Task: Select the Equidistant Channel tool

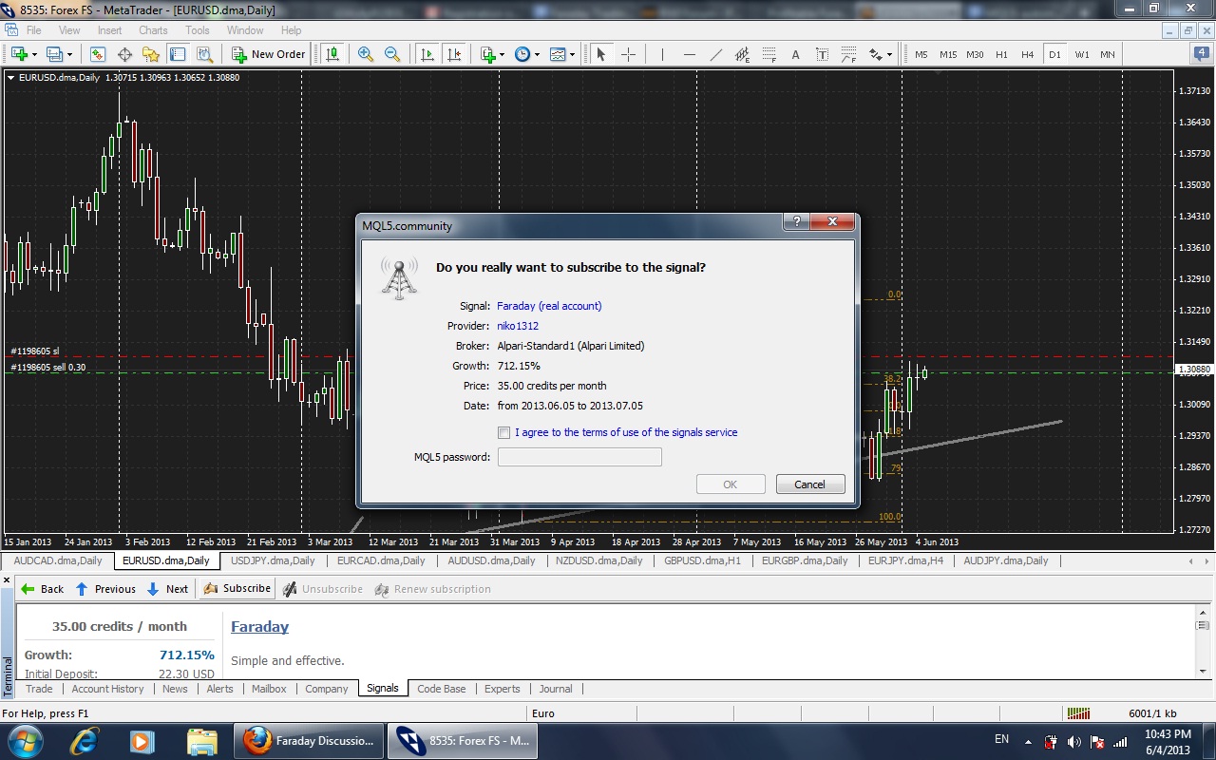Action: coord(742,54)
